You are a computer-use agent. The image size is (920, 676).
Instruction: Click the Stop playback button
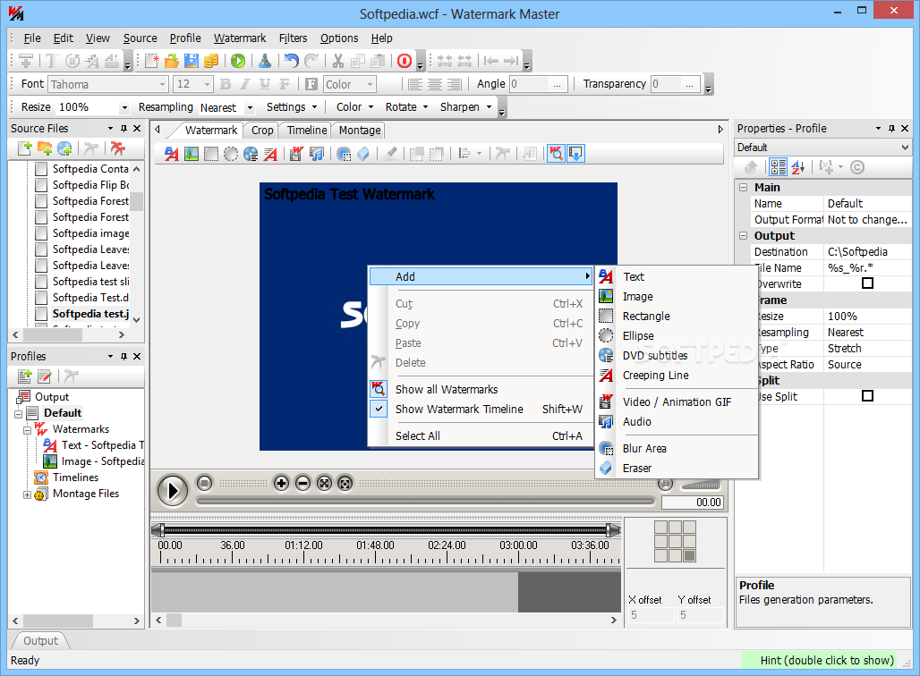click(204, 483)
